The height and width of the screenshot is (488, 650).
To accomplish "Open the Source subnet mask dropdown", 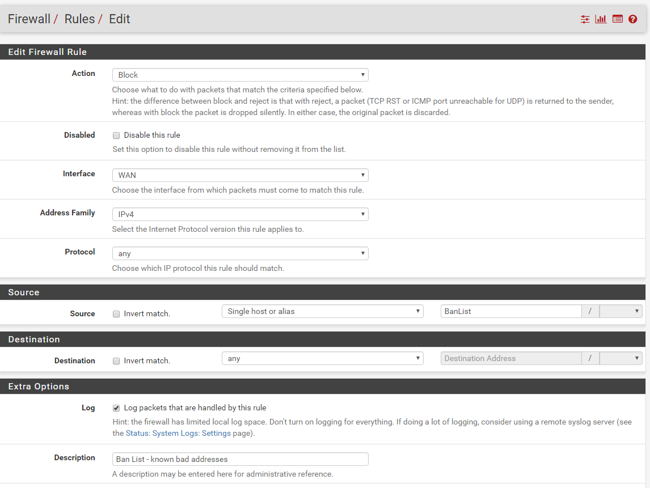I will coord(621,311).
